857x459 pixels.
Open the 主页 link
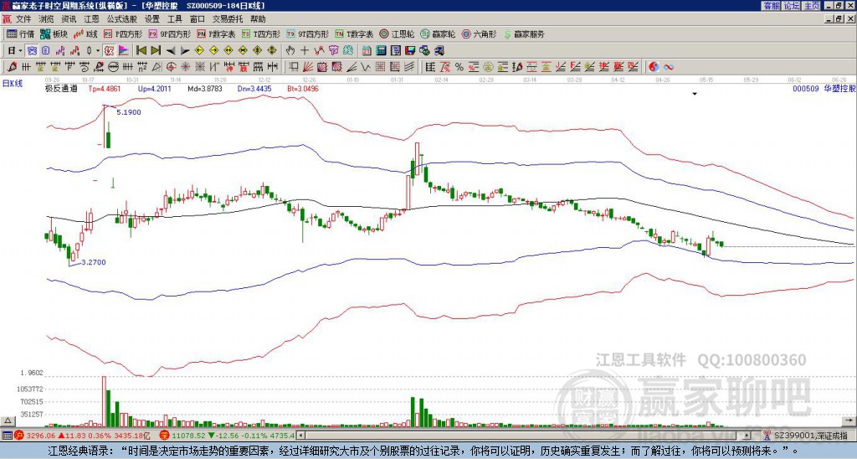812,6
